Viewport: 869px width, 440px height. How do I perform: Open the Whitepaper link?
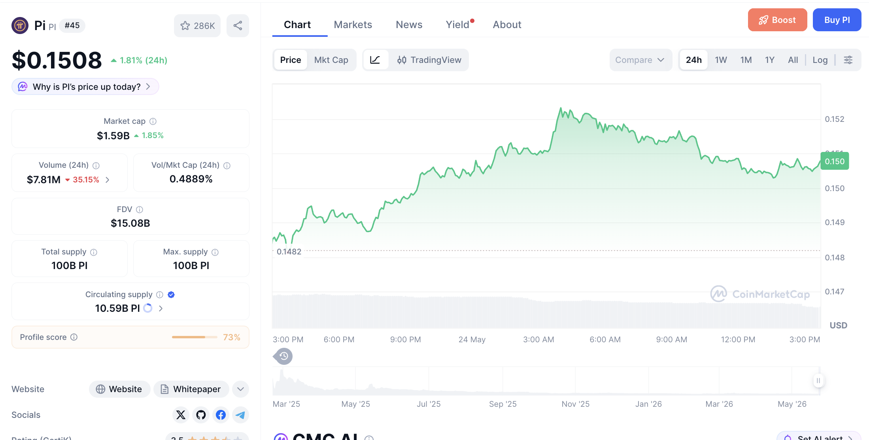(191, 389)
